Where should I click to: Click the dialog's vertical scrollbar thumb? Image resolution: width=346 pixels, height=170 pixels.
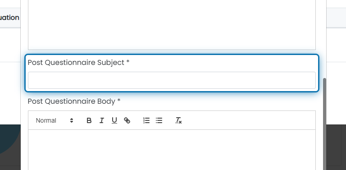pyautogui.click(x=324, y=124)
